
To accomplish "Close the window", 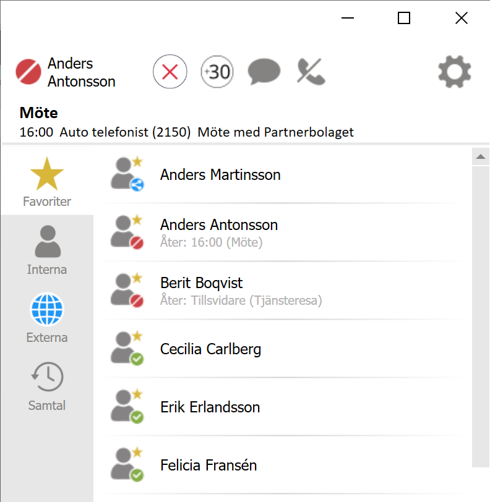I will tap(462, 18).
